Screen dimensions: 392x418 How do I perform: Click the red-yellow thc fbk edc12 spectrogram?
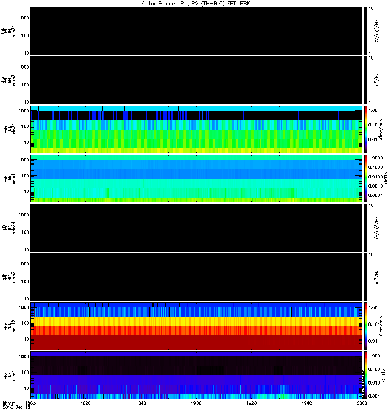coord(197,326)
